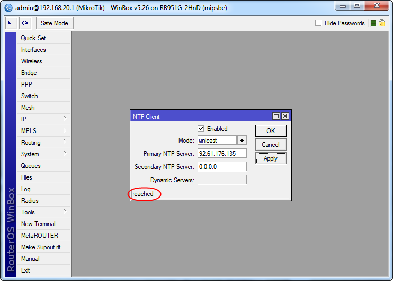Expand the System submenu
The width and height of the screenshot is (393, 281).
tap(43, 154)
